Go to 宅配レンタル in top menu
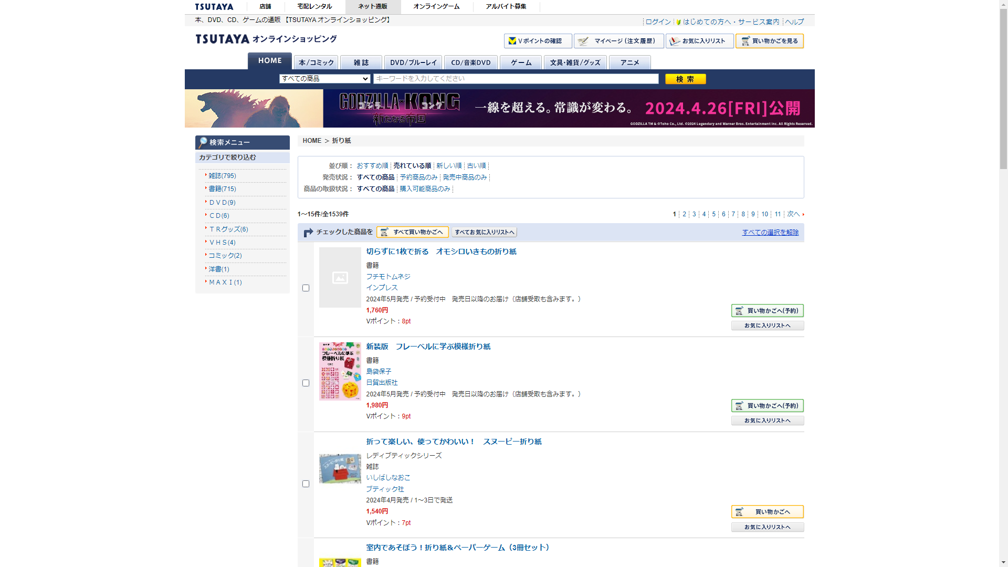Viewport: 1008px width, 567px height. click(x=314, y=7)
